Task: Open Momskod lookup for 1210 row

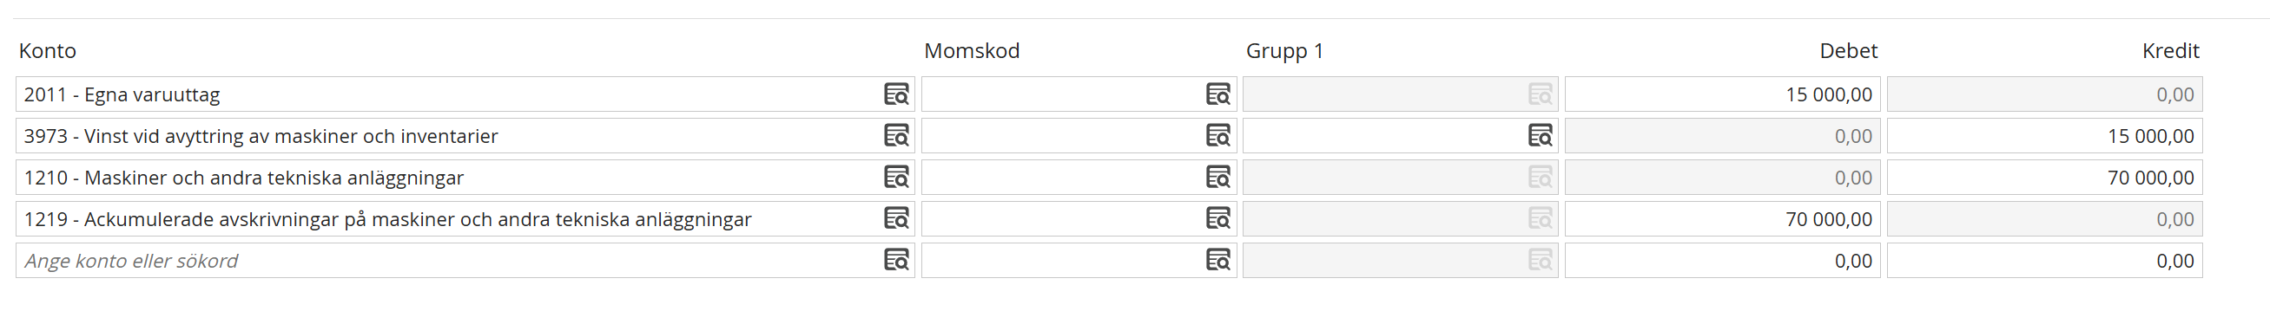Action: (1217, 178)
